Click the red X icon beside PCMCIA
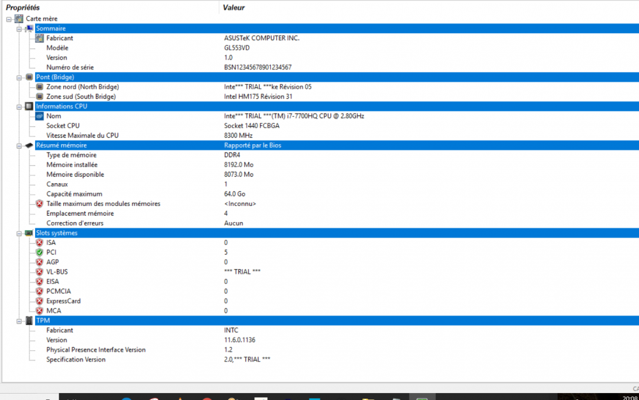 pyautogui.click(x=40, y=292)
